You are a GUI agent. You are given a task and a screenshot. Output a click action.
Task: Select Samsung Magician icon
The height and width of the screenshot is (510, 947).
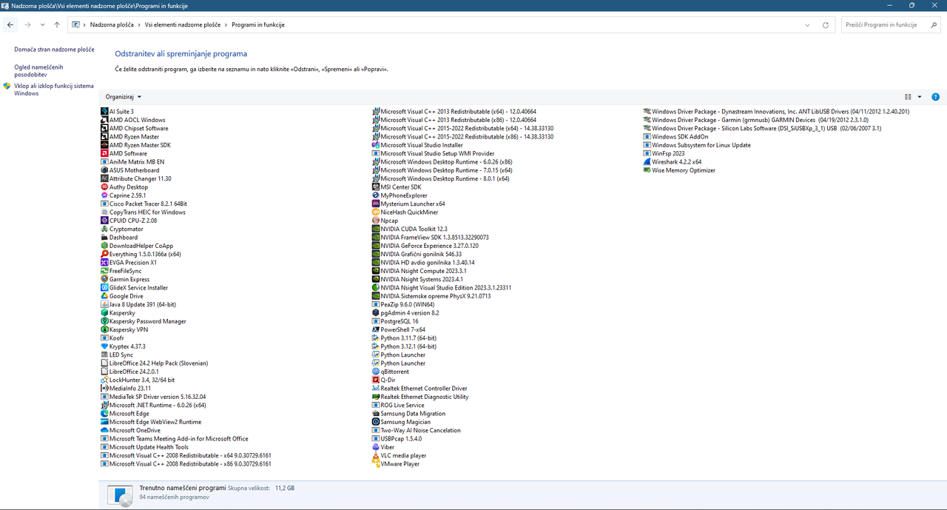tap(375, 422)
